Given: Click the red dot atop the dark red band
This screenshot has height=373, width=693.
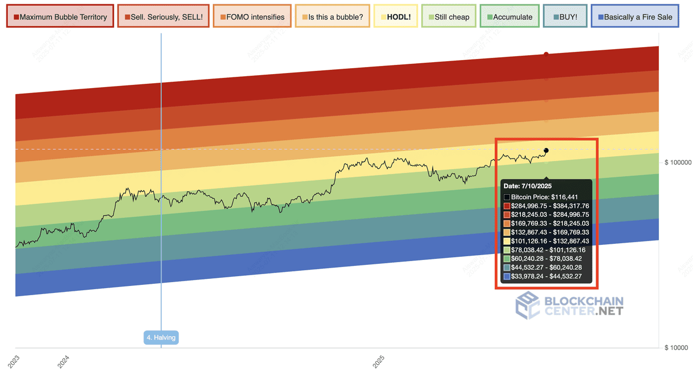Looking at the screenshot, I should click(546, 54).
